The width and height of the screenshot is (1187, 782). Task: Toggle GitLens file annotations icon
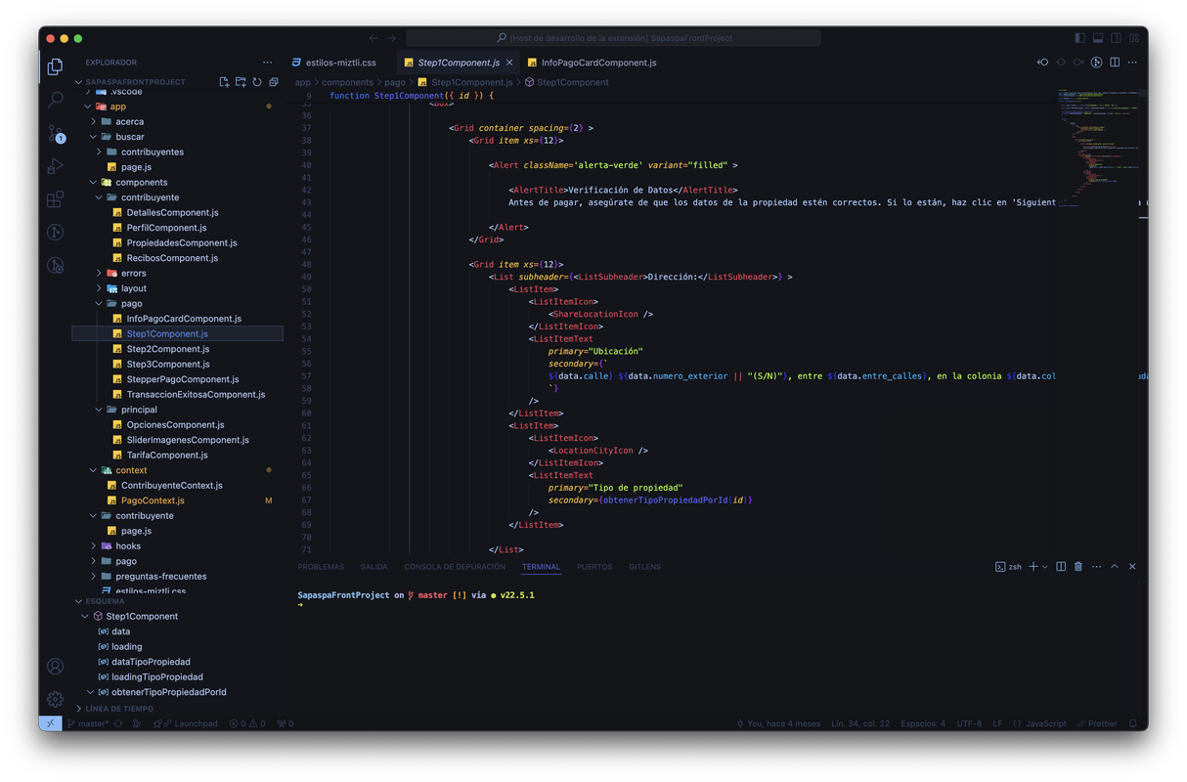click(x=1097, y=63)
